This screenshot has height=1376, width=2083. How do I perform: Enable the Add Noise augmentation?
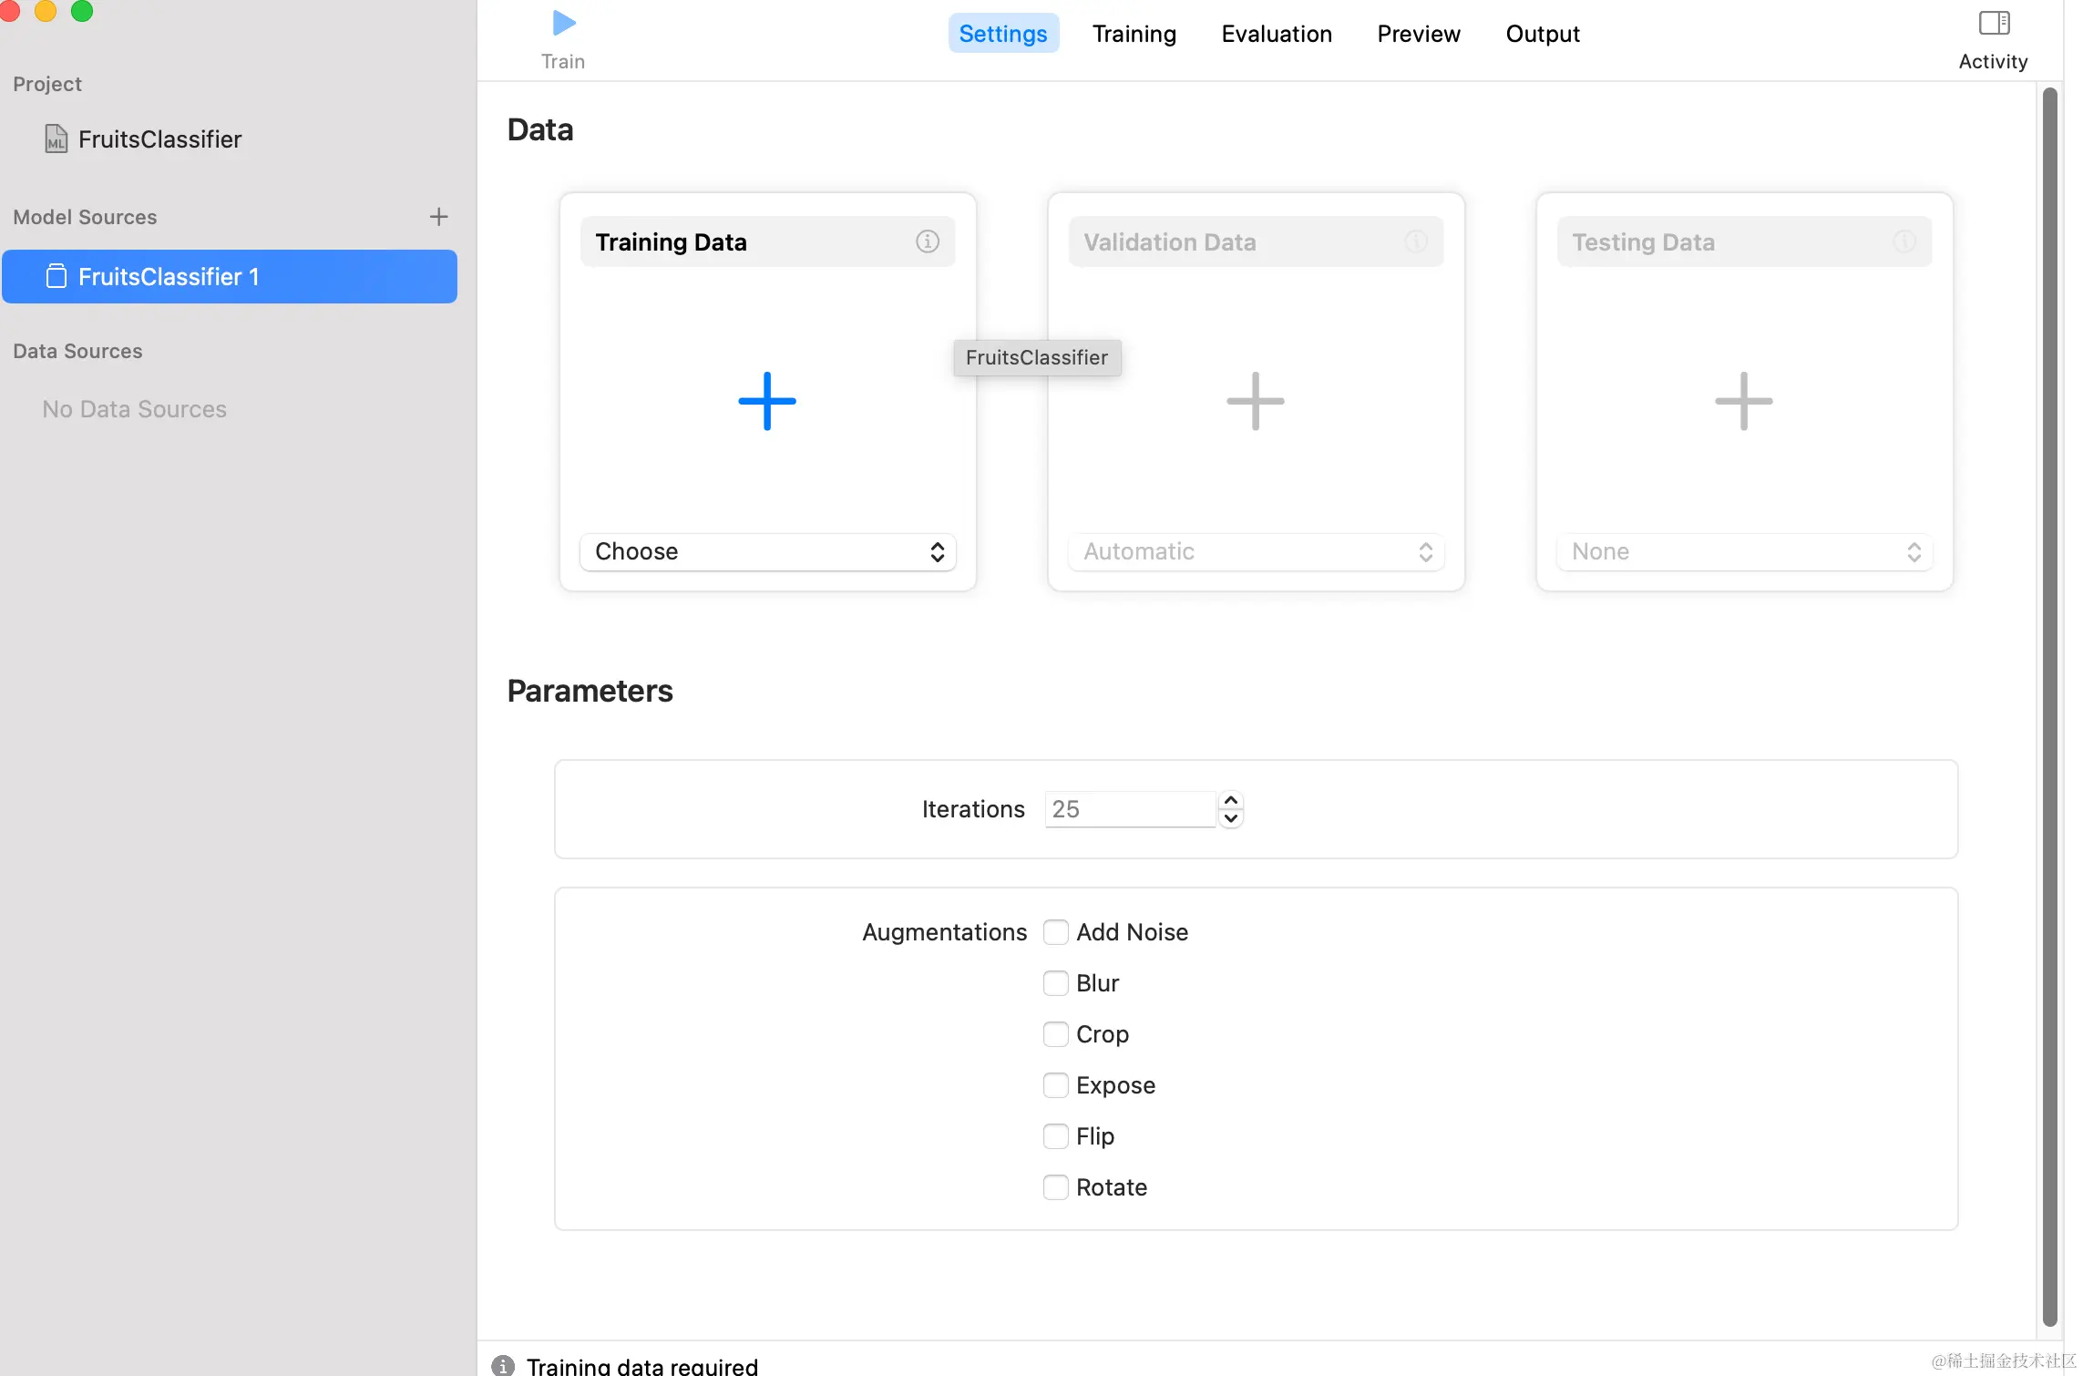(1055, 932)
